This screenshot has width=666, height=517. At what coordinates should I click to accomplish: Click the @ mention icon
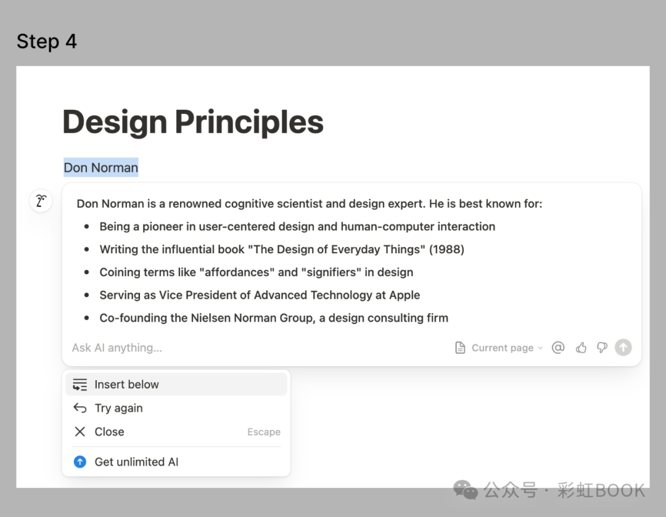[x=558, y=348]
